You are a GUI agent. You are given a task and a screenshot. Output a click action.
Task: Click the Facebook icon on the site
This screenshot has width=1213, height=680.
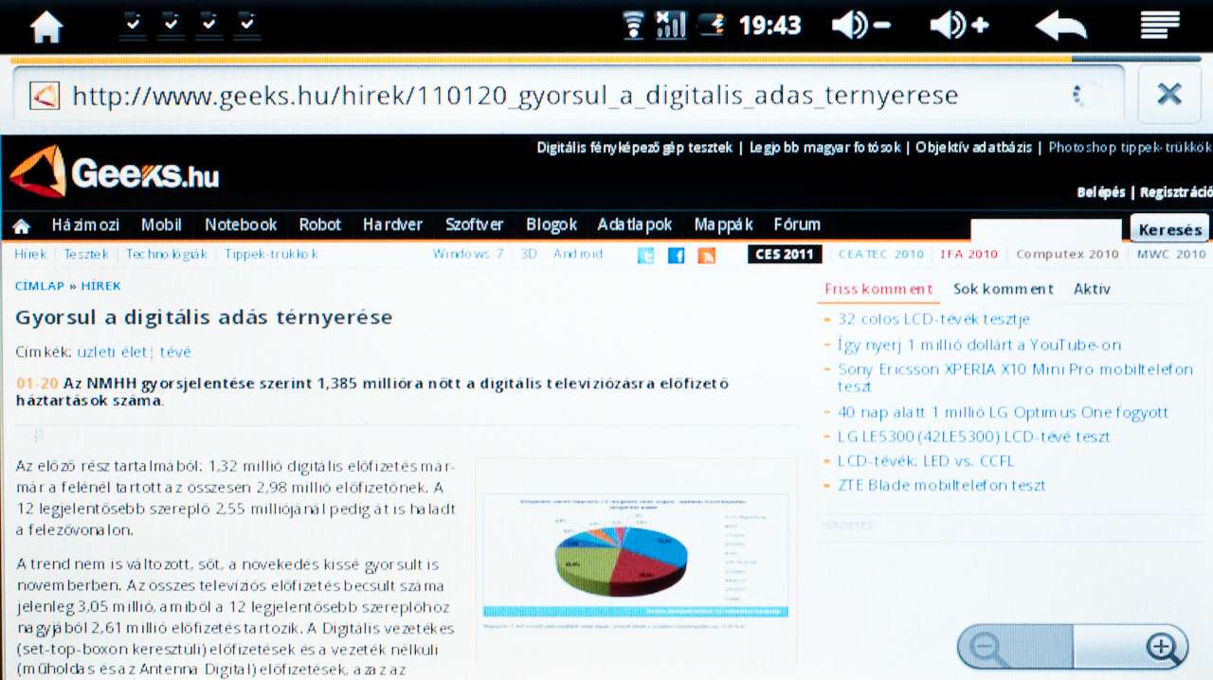(676, 255)
